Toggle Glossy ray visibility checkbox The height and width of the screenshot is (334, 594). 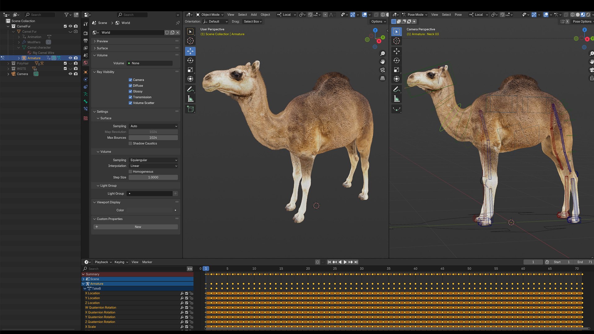coord(130,91)
